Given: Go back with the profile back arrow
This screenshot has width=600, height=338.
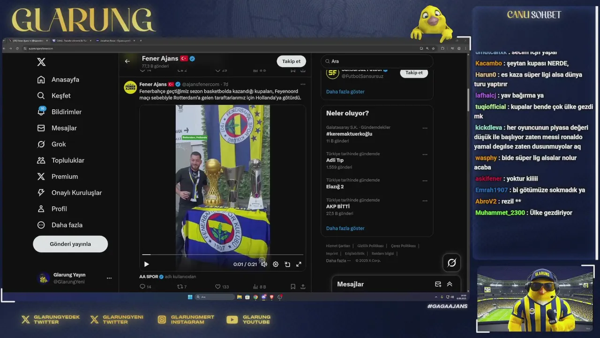Looking at the screenshot, I should click(127, 61).
